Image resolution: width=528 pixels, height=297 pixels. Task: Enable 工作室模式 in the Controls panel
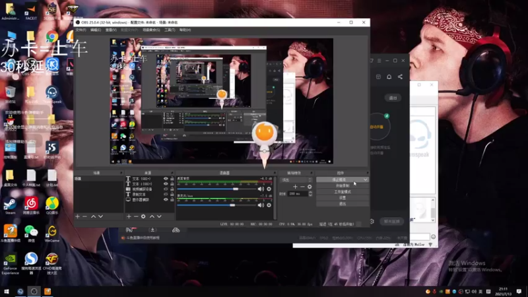tap(343, 192)
